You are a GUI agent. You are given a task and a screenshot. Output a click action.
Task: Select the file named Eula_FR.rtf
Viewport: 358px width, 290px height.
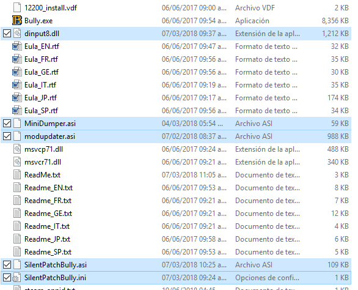pyautogui.click(x=41, y=59)
